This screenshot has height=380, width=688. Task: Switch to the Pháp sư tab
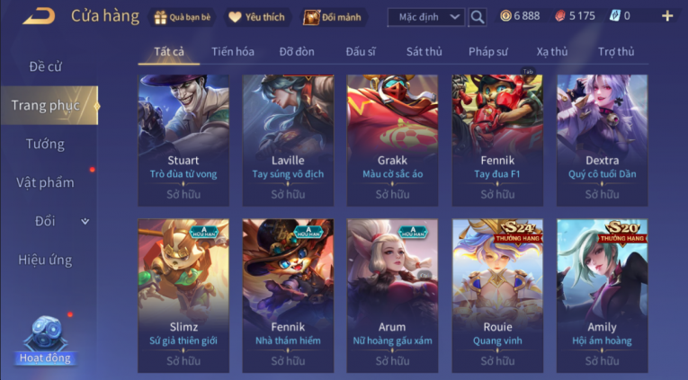point(488,52)
